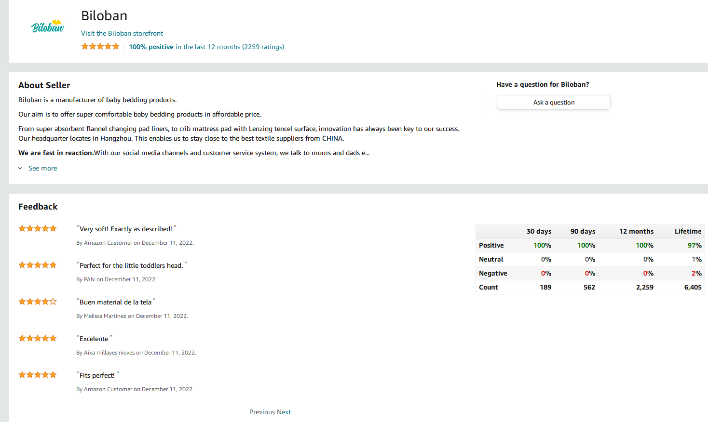The height and width of the screenshot is (422, 708).
Task: Click the 'Fits perfect!' review text
Action: point(97,375)
